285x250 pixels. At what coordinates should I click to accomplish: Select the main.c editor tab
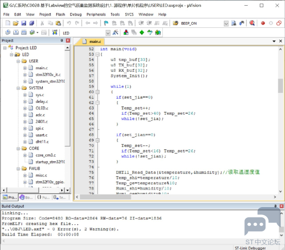tap(93, 41)
